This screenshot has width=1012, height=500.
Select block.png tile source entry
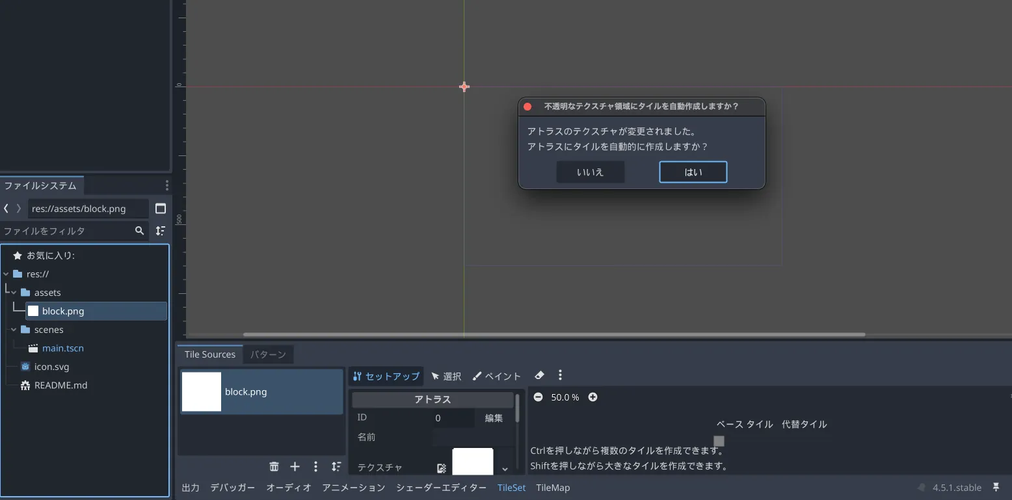coord(261,391)
